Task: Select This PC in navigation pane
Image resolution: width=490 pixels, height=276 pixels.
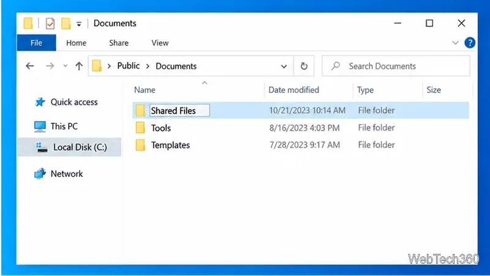Action: pyautogui.click(x=64, y=126)
